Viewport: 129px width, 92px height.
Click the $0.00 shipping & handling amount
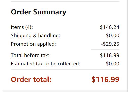tap(112, 35)
